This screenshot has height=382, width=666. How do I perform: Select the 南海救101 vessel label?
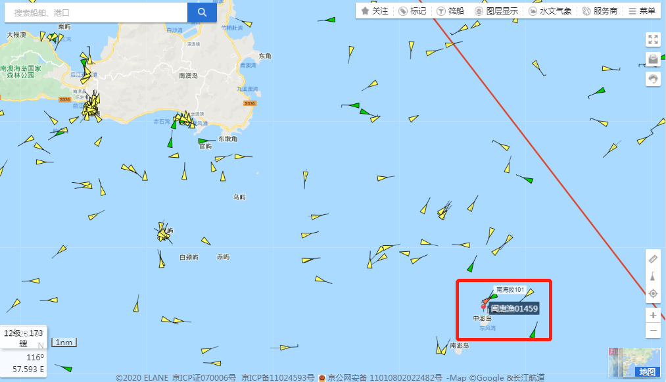click(510, 290)
